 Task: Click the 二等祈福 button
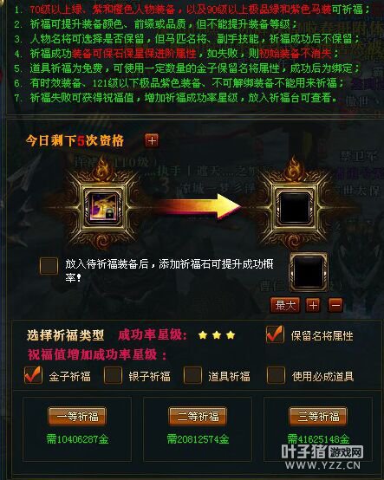(x=198, y=417)
